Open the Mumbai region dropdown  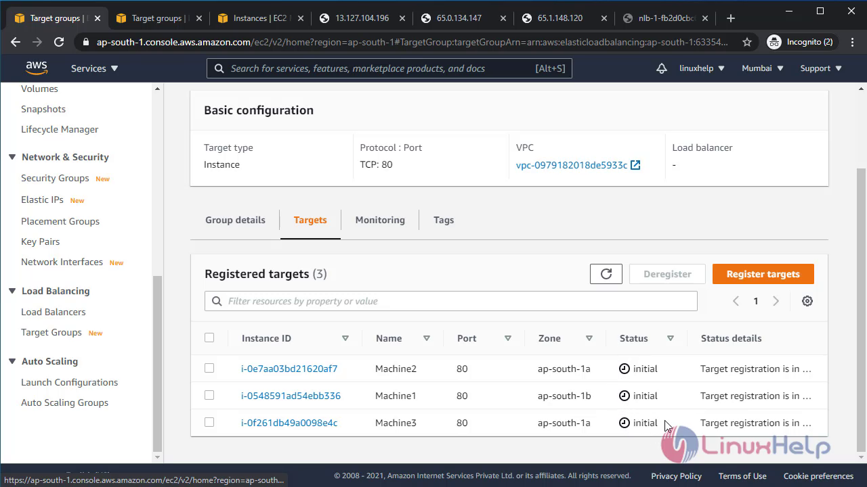(763, 68)
